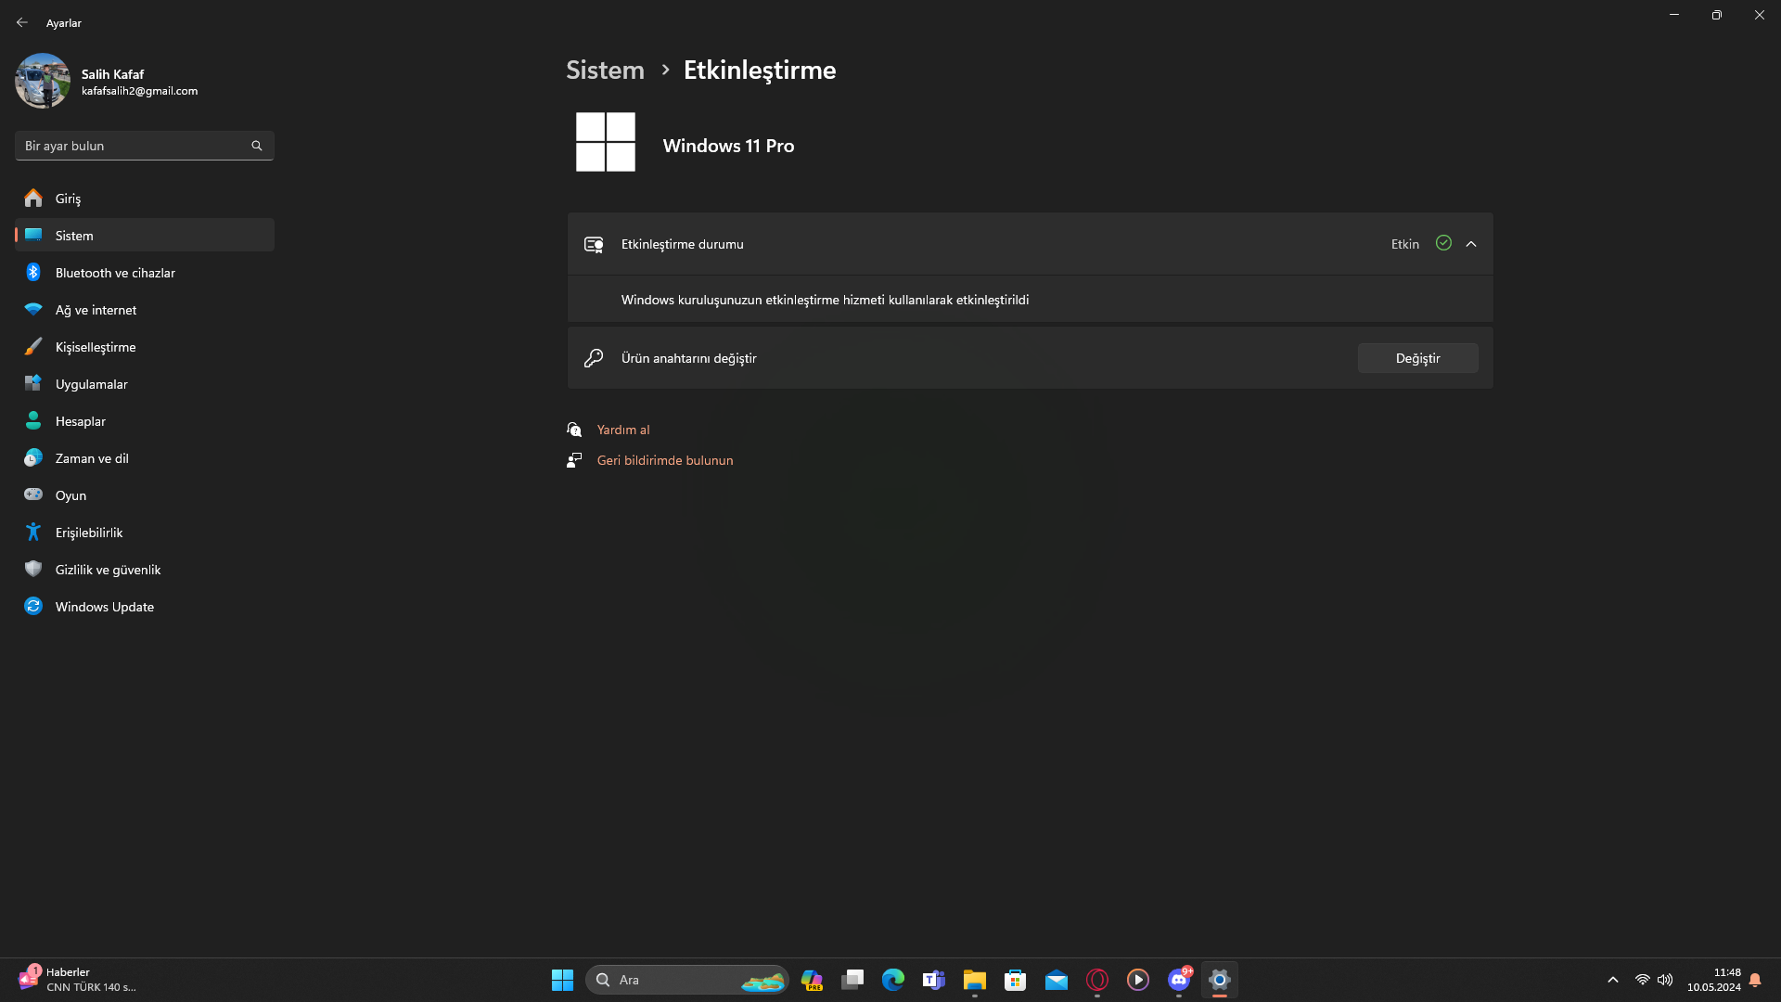The height and width of the screenshot is (1002, 1781).
Task: Open Bluetooth ve cihazlar settings
Action: (115, 273)
